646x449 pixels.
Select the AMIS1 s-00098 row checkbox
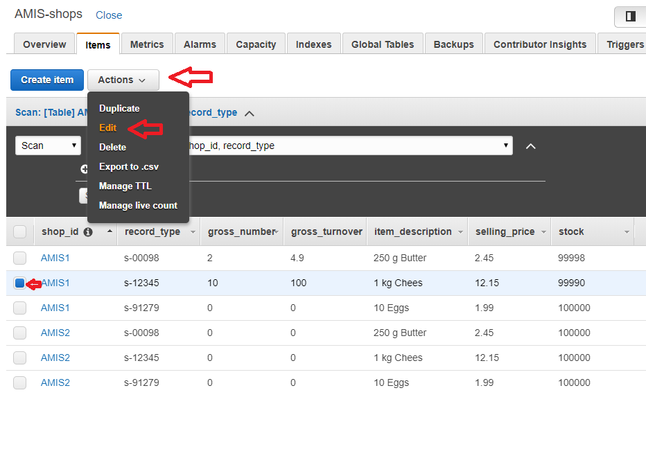click(20, 258)
